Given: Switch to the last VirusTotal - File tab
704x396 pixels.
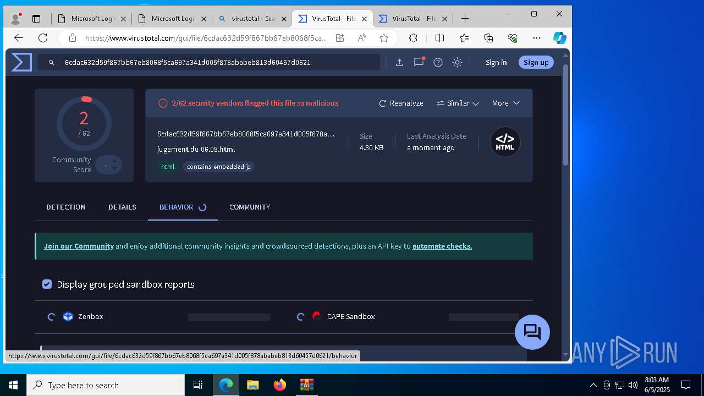Looking at the screenshot, I should [413, 19].
